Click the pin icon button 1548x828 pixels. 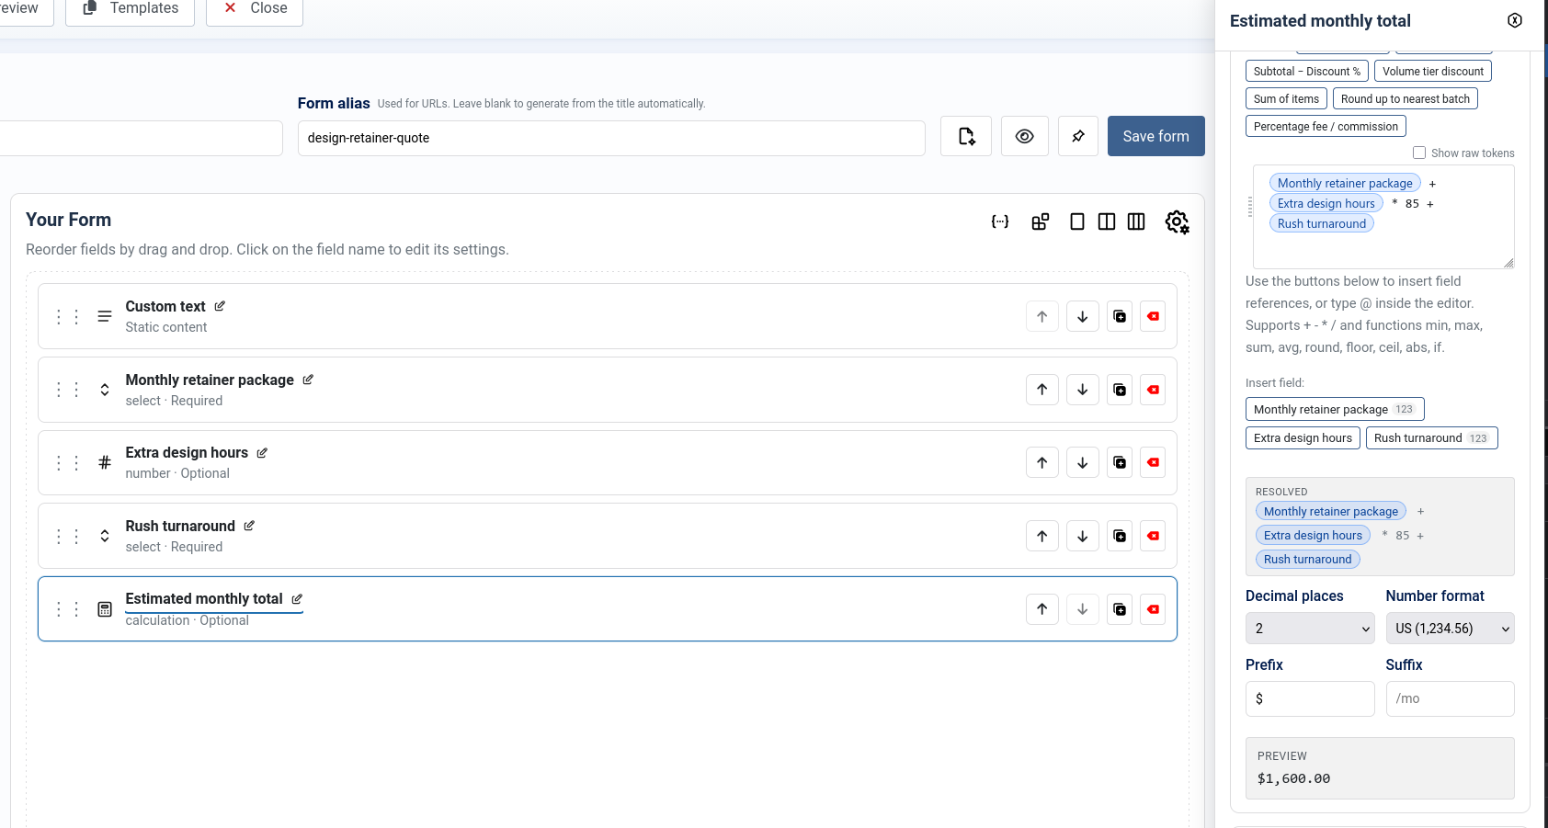coord(1078,136)
